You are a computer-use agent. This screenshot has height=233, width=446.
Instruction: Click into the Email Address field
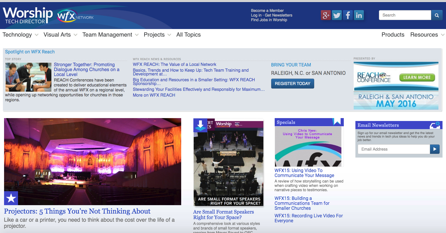click(393, 149)
